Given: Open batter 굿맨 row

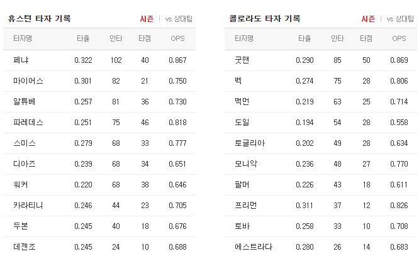Looking at the screenshot, I should (321, 60).
